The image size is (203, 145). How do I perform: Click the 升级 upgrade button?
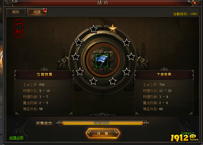tap(103, 133)
